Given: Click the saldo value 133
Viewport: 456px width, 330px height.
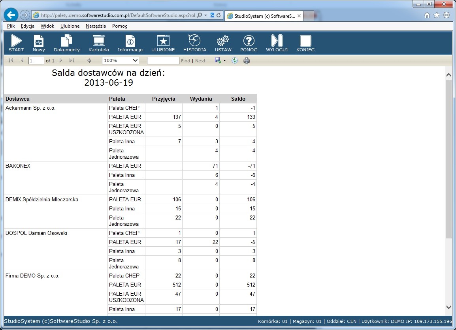Looking at the screenshot, I should (x=251, y=117).
